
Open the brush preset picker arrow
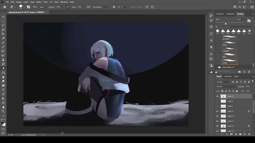click(x=24, y=7)
